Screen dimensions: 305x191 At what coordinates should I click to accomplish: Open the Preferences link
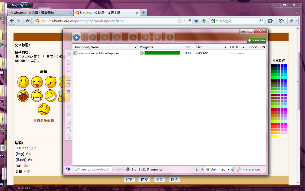251,169
